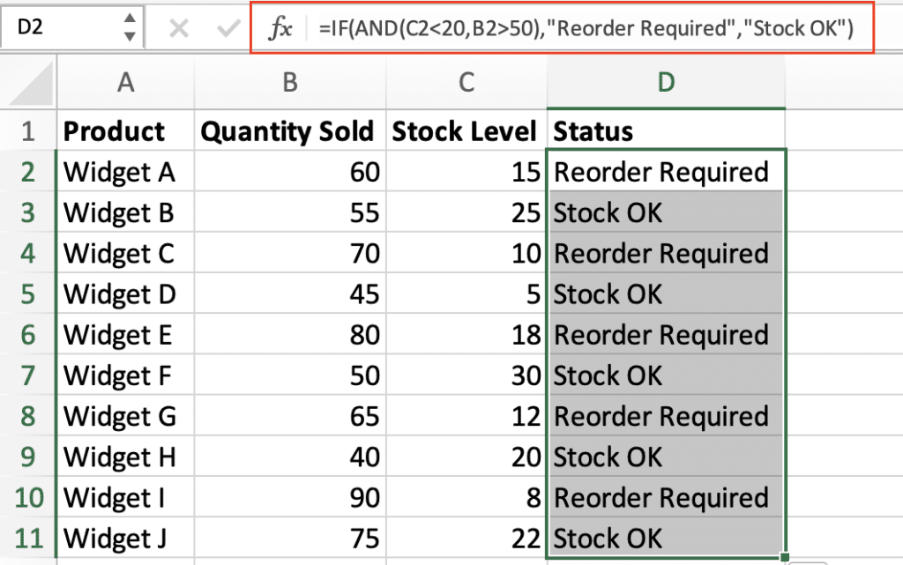Select column C header
903x565 pixels.
pyautogui.click(x=466, y=82)
